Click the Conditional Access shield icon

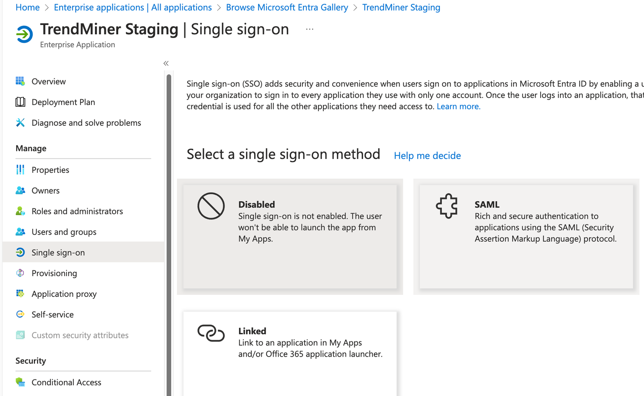click(20, 382)
